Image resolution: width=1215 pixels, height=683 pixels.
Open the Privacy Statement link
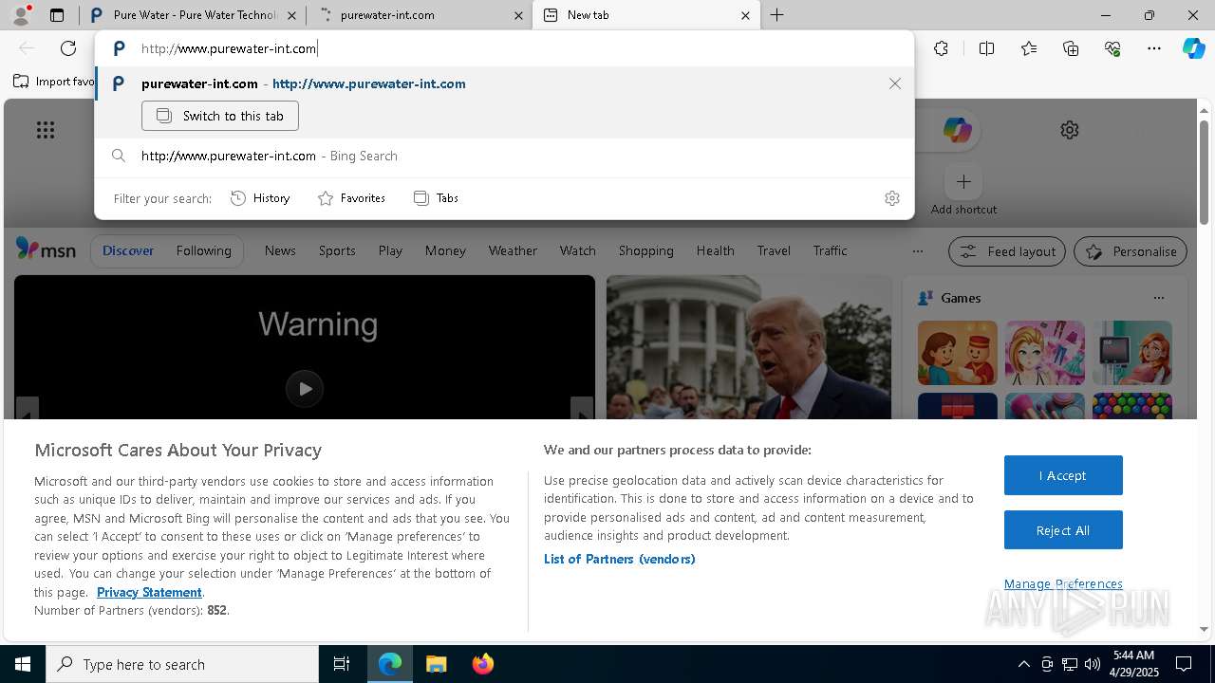[x=149, y=592]
